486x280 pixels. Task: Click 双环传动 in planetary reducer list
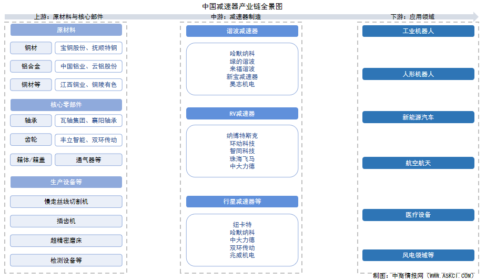(x=242, y=248)
